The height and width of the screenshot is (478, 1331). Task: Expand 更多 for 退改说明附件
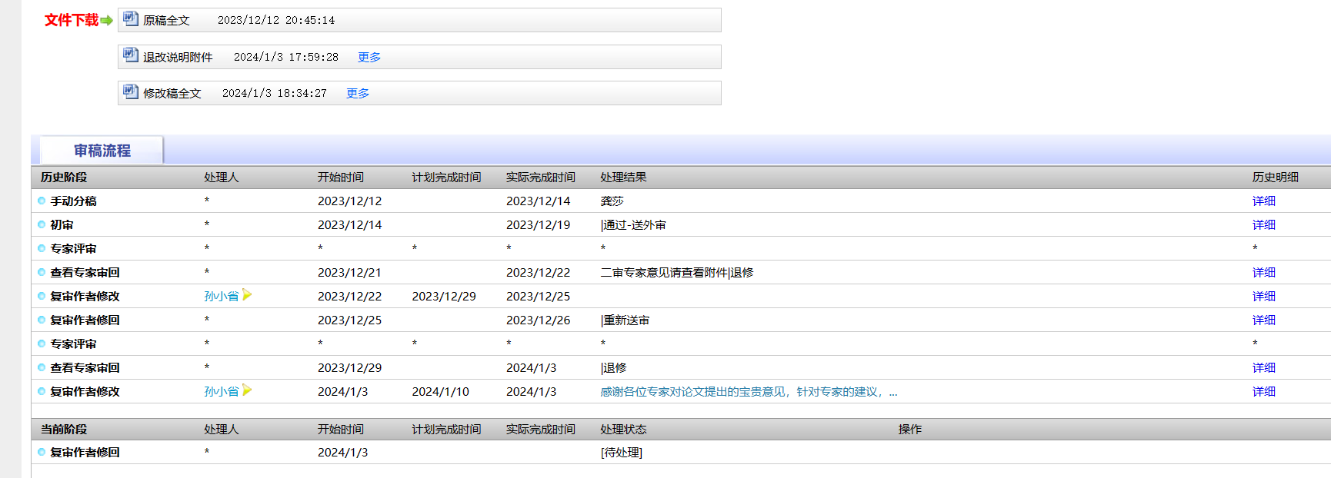point(369,58)
